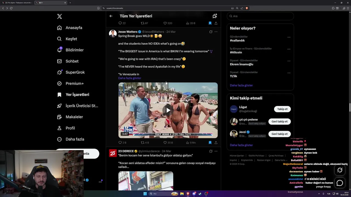
Task: Click the remove bookmark icon on top tweet
Action: (210, 23)
